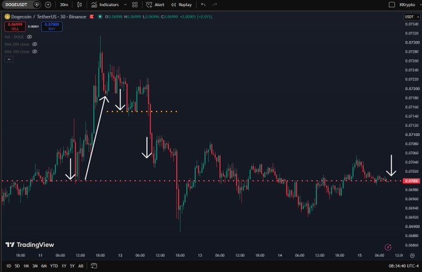The width and height of the screenshot is (422, 272).
Task: Select the 1Y date range
Action: click(64, 266)
